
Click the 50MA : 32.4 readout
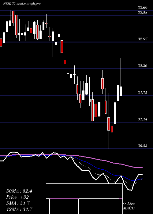(x=19, y=191)
